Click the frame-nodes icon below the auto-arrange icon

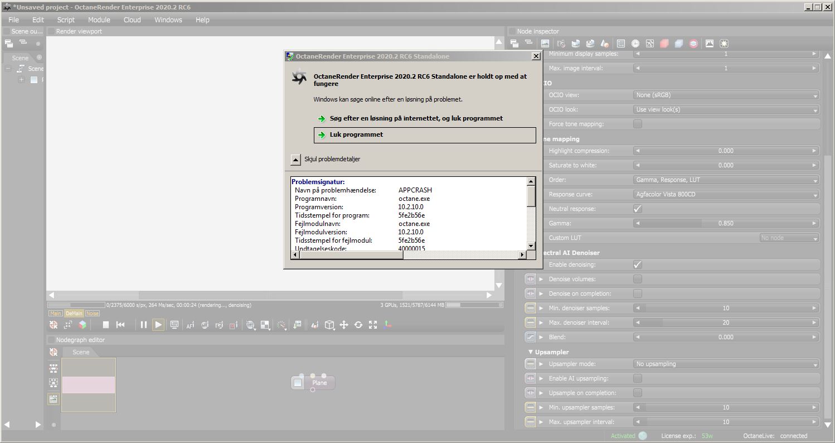(54, 383)
